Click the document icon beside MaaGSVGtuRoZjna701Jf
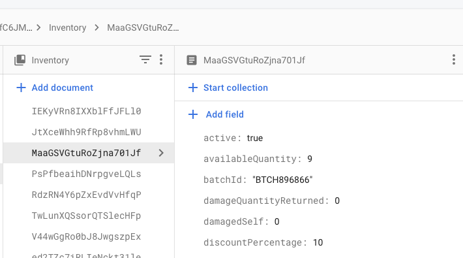This screenshot has width=463, height=258. pyautogui.click(x=192, y=60)
